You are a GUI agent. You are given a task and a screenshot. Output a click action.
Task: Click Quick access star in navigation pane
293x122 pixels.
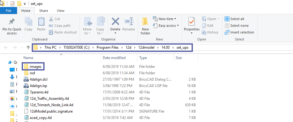click(10, 62)
